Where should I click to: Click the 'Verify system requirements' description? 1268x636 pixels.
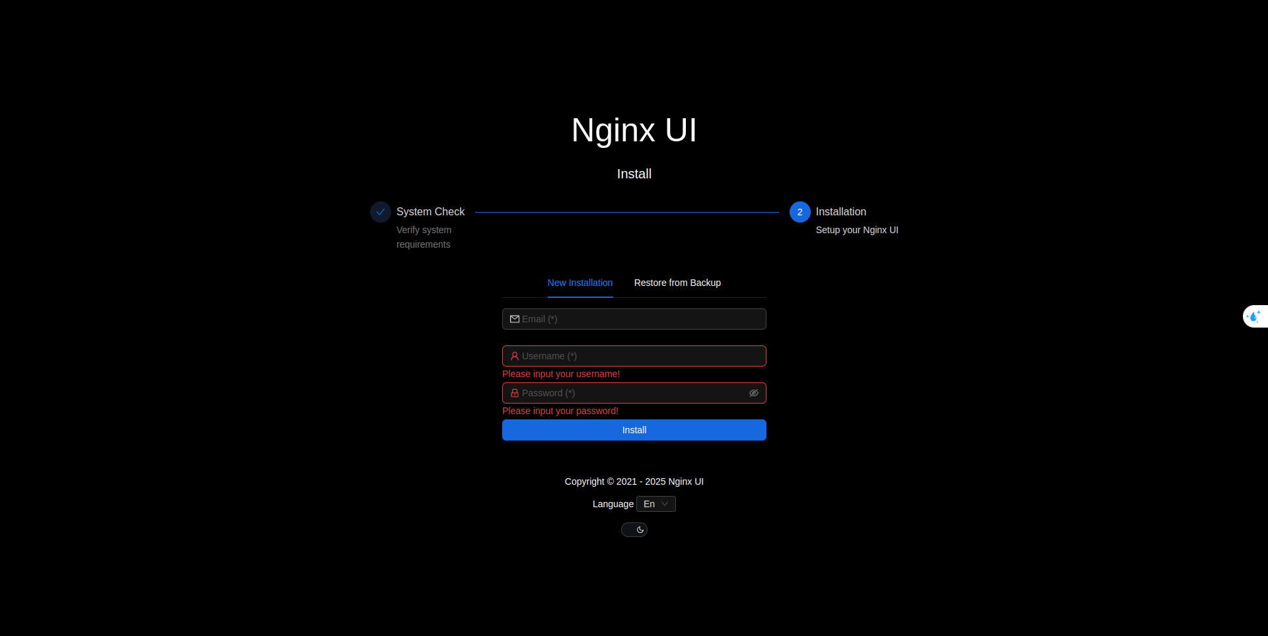424,237
